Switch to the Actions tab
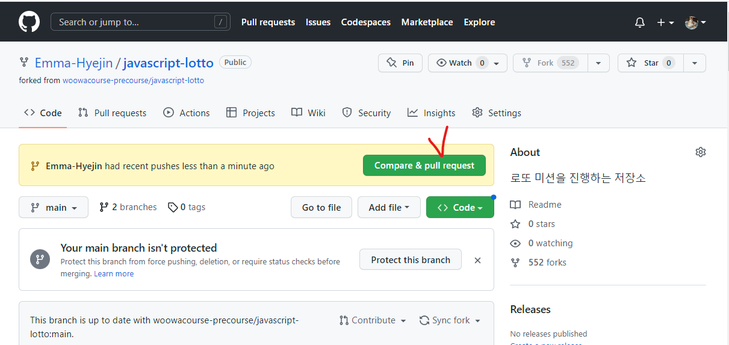The width and height of the screenshot is (729, 345). tap(187, 113)
